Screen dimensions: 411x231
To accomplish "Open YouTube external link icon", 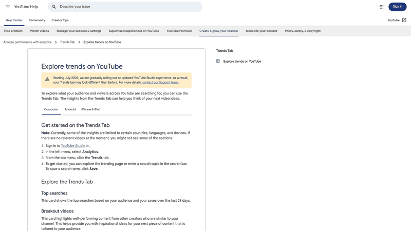I will (x=404, y=20).
